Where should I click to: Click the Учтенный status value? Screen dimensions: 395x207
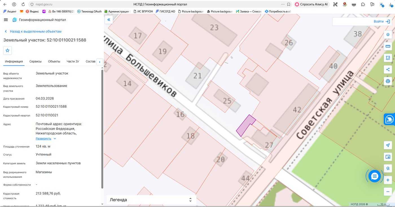click(43, 154)
